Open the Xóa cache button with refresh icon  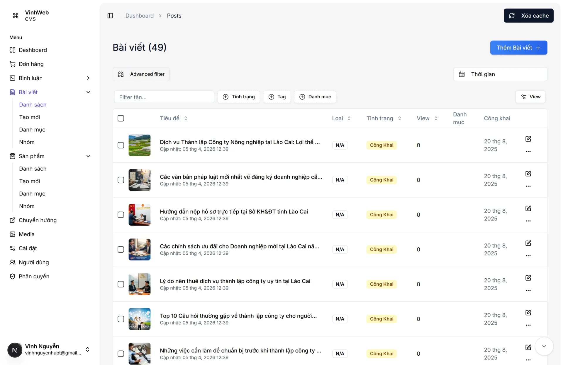[528, 16]
